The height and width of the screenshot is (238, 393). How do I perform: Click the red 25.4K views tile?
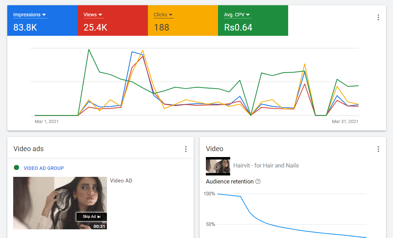112,20
